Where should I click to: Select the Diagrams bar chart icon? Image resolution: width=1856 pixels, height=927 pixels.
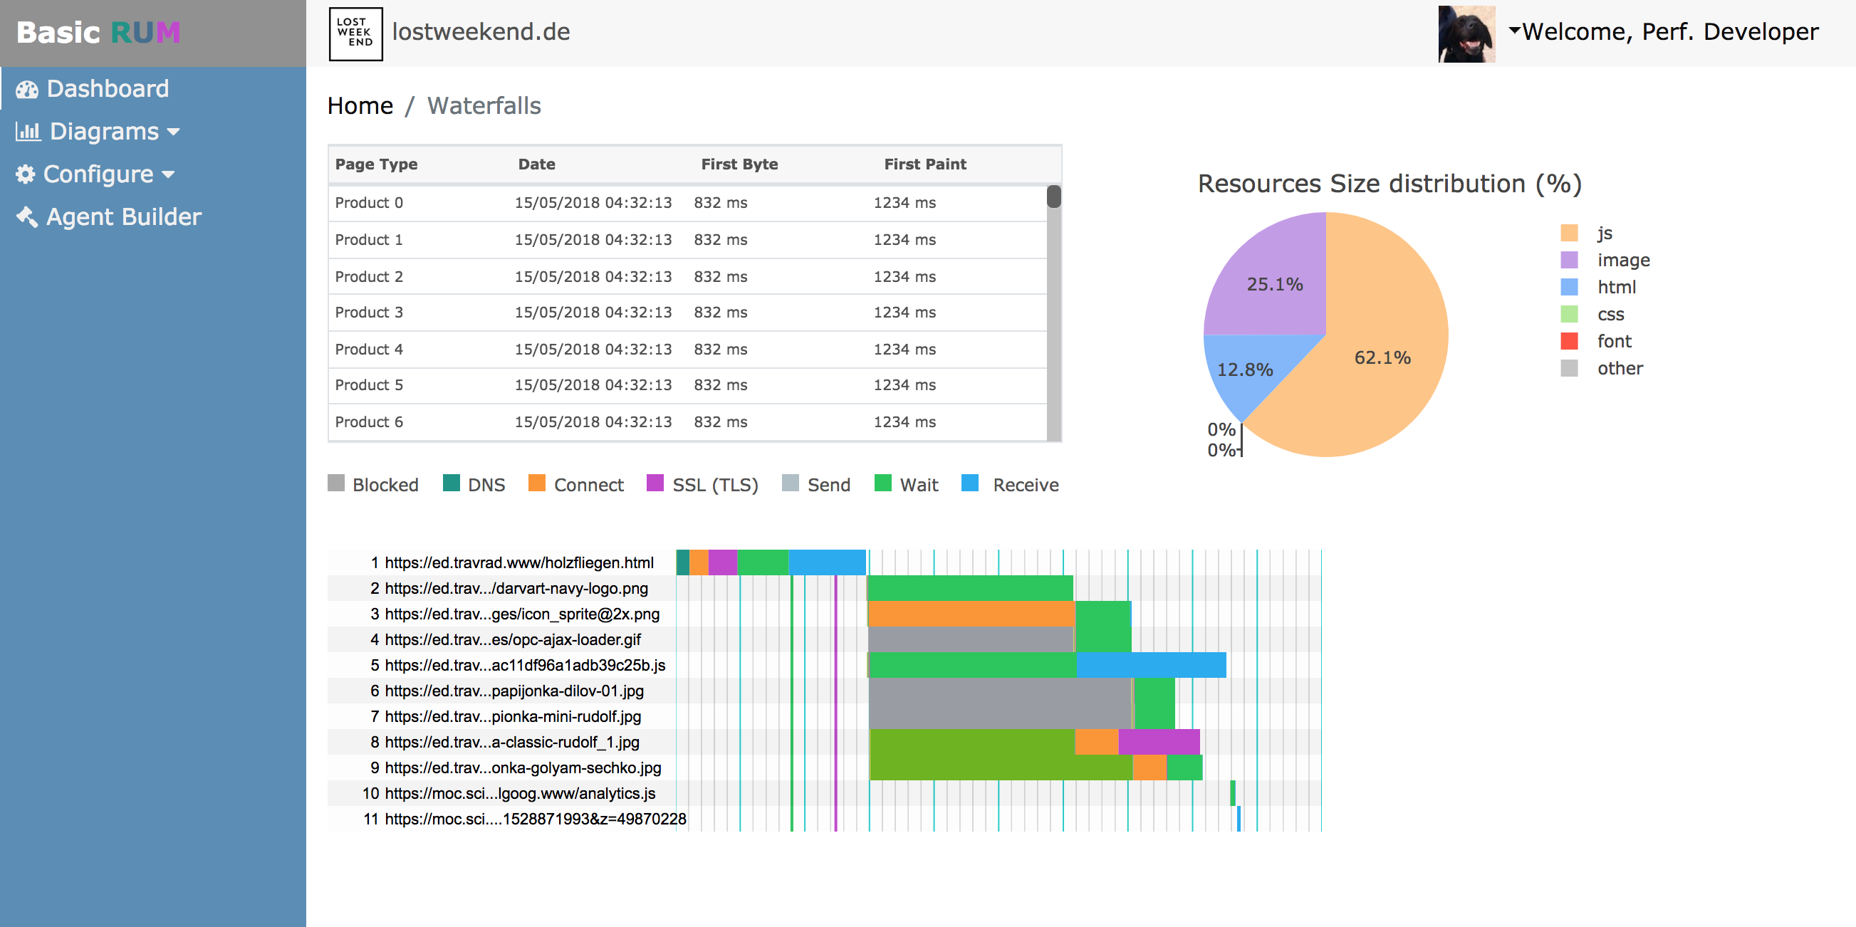click(27, 131)
